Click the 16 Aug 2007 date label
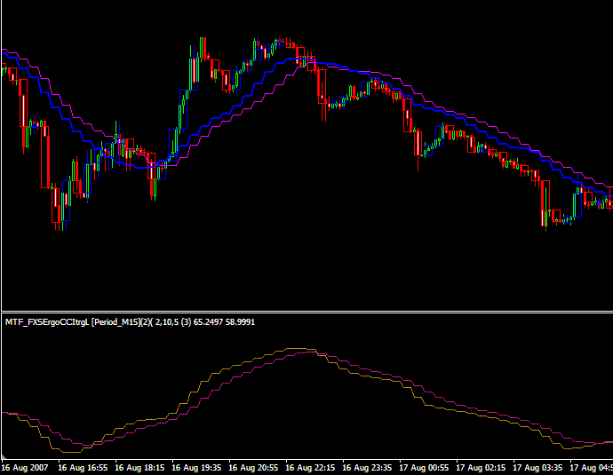The width and height of the screenshot is (613, 475). [25, 468]
